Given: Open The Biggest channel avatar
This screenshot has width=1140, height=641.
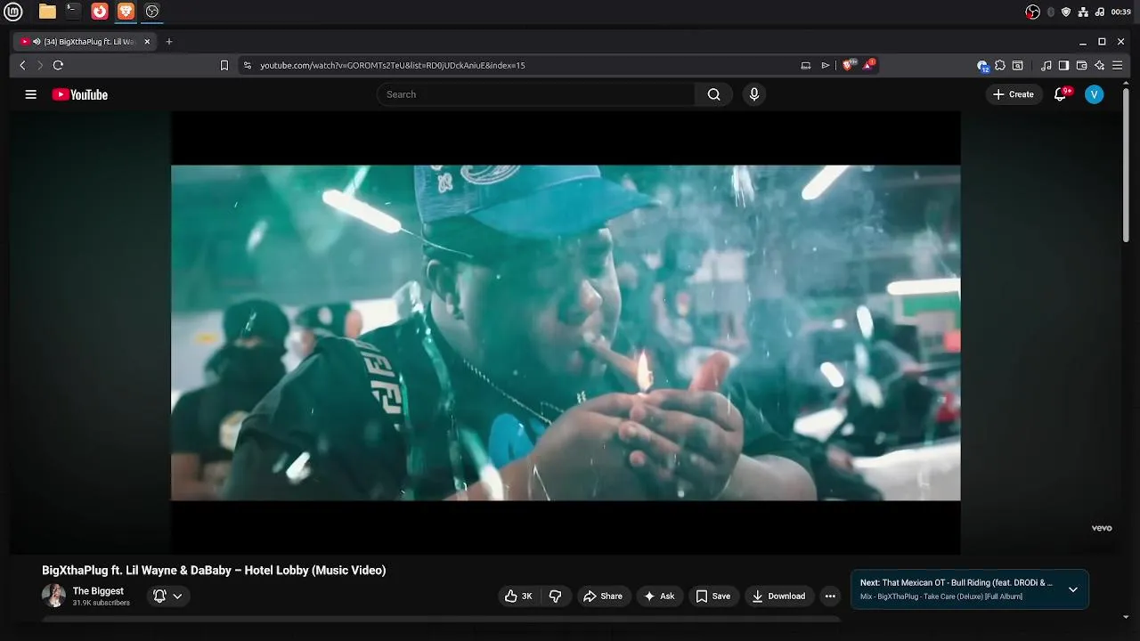Looking at the screenshot, I should tap(53, 596).
